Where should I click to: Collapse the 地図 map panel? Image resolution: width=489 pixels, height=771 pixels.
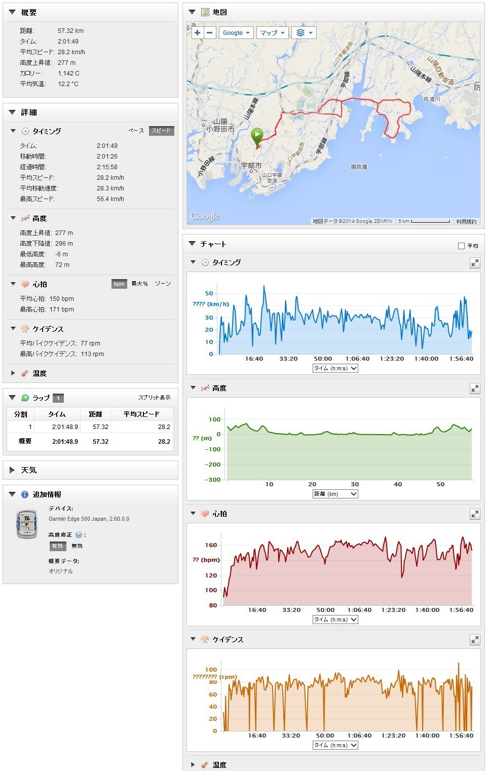(192, 12)
